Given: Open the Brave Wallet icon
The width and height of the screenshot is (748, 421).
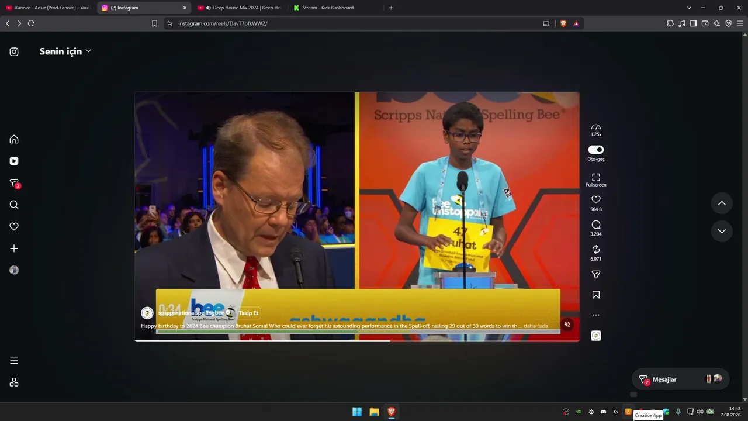Looking at the screenshot, I should pyautogui.click(x=705, y=23).
